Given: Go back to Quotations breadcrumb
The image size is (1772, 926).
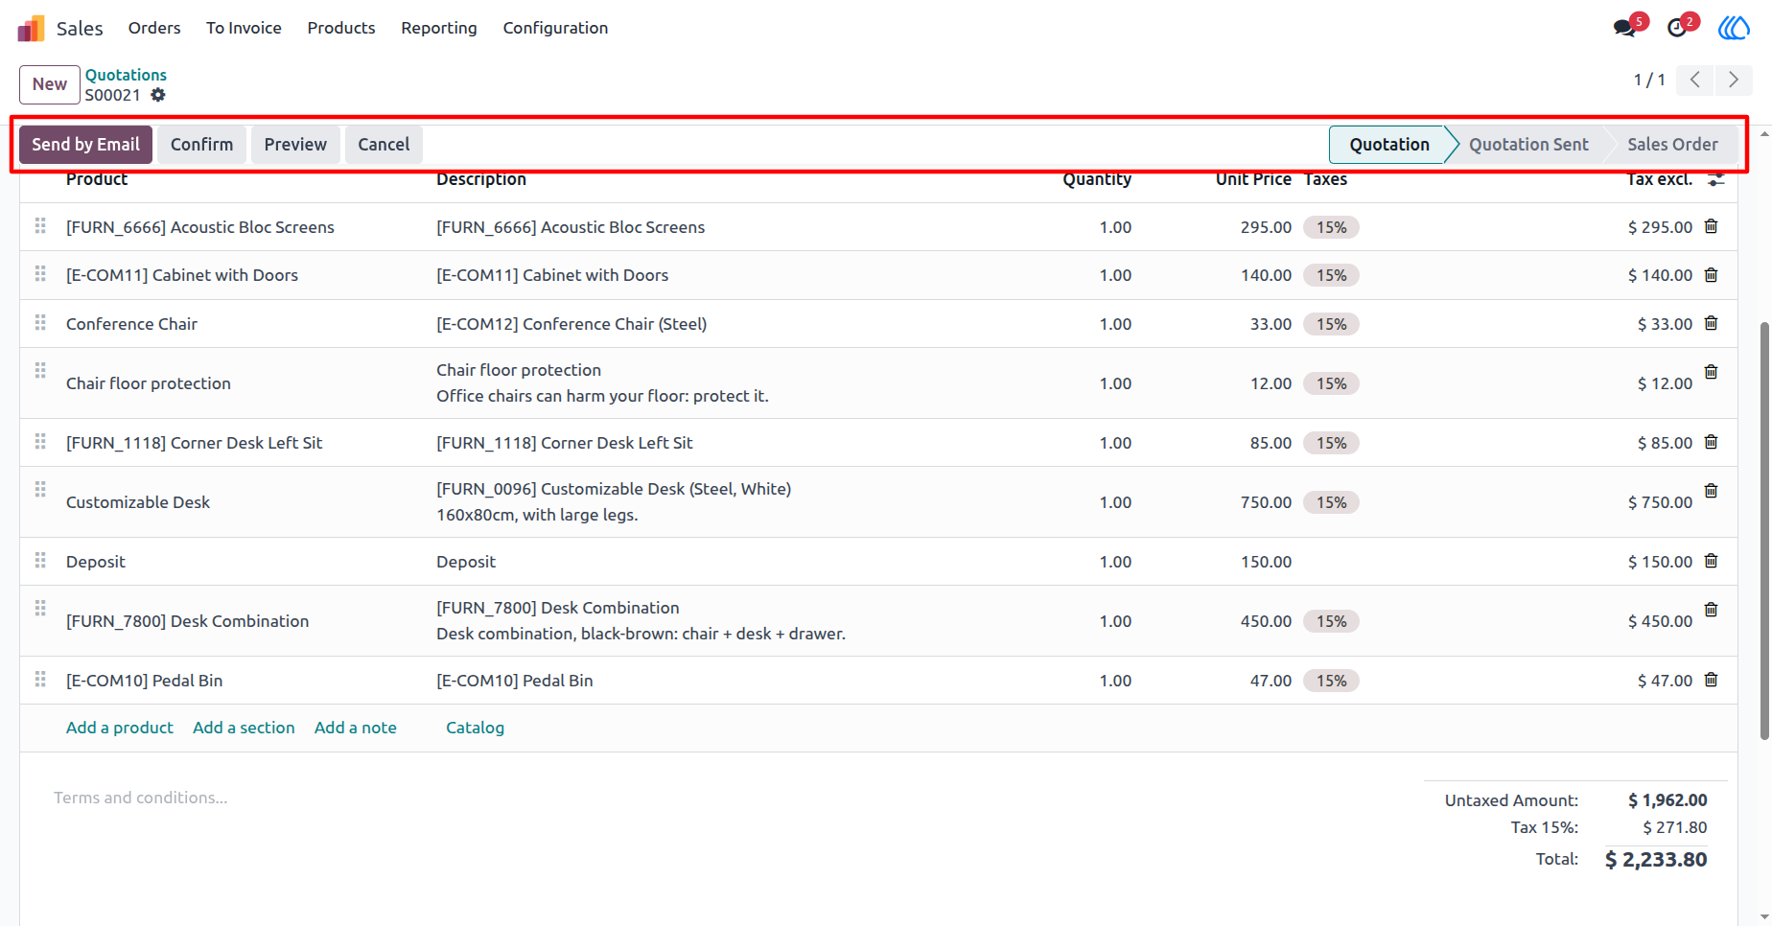Looking at the screenshot, I should point(126,75).
